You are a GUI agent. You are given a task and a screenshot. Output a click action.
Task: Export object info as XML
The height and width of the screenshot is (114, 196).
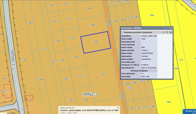point(164,32)
